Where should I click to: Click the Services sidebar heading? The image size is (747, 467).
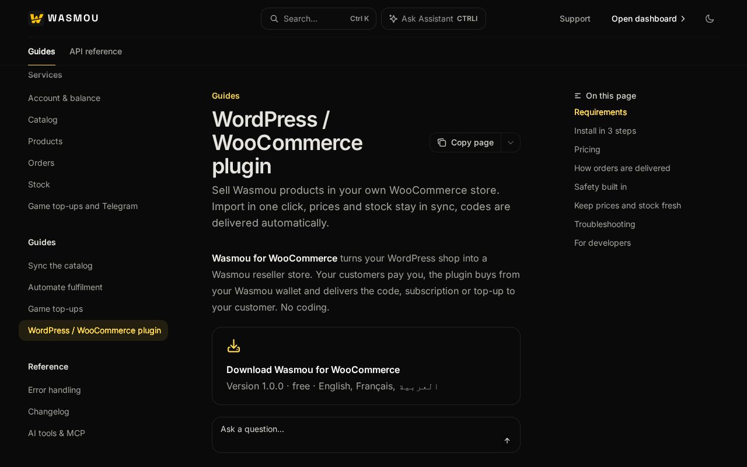[45, 75]
